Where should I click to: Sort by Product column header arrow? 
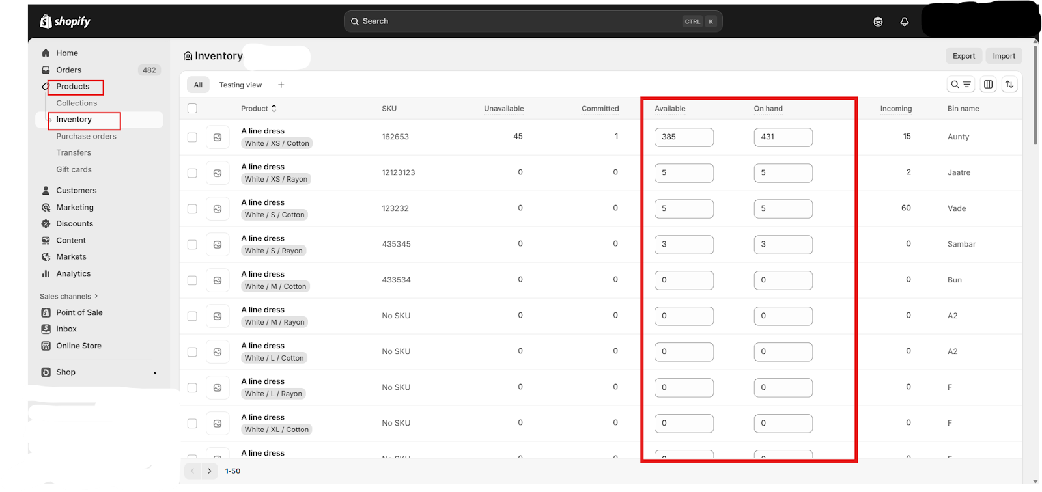tap(274, 109)
